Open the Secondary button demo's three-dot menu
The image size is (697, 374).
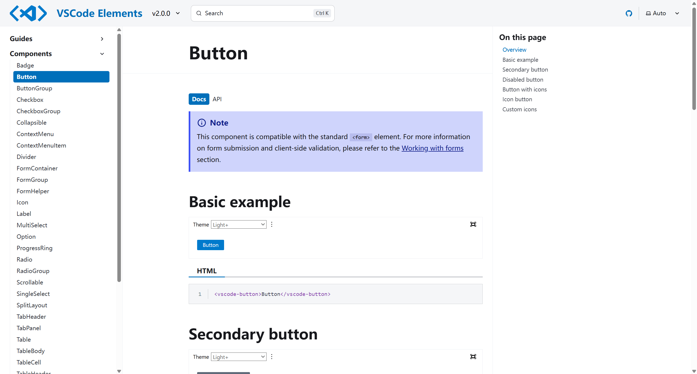(x=271, y=357)
